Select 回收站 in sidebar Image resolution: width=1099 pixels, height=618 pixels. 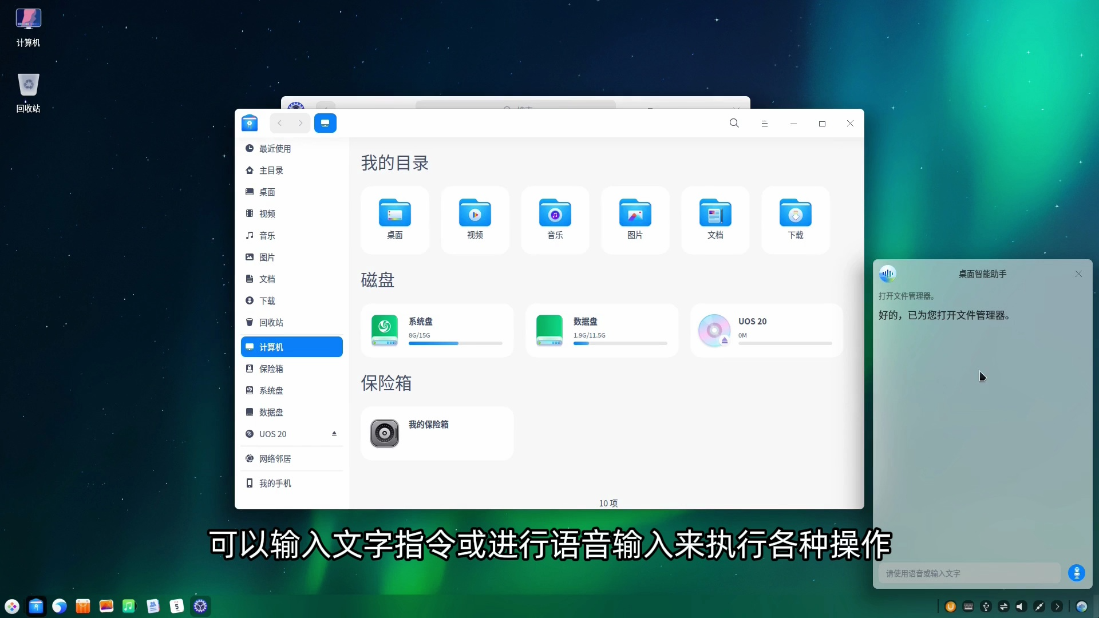(292, 322)
